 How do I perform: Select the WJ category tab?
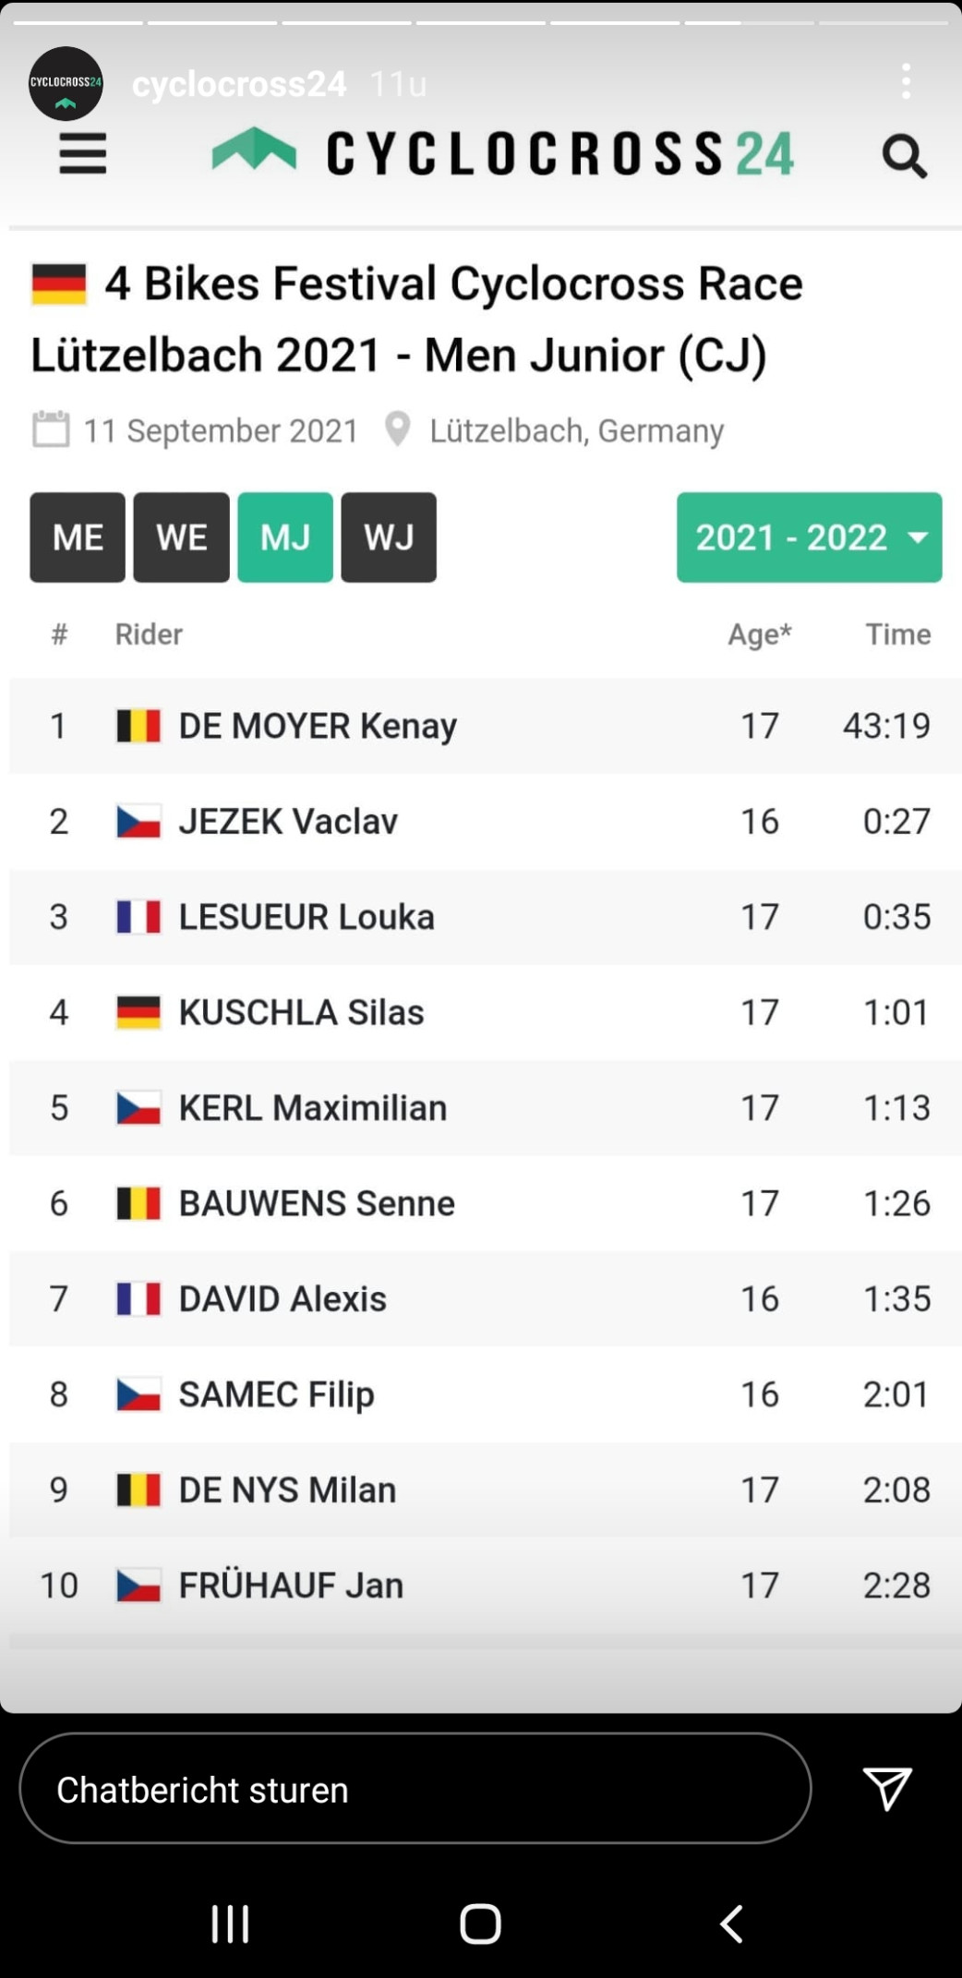coord(389,537)
